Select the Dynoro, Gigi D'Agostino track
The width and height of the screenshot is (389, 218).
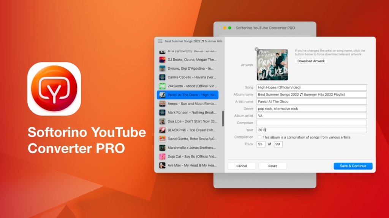[x=188, y=69]
